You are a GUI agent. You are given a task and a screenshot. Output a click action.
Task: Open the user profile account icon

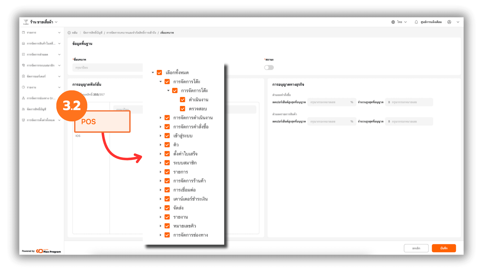click(x=449, y=22)
